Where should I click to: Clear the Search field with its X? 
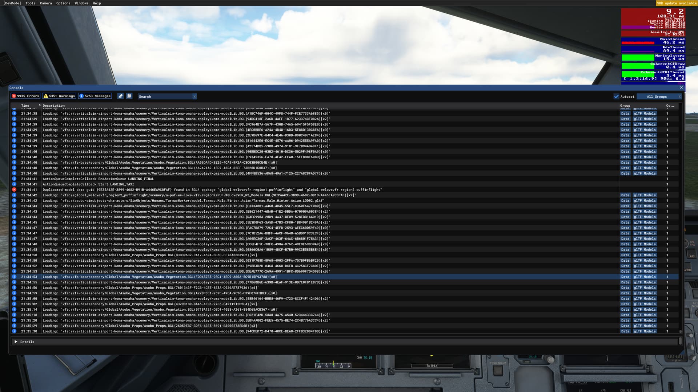(x=194, y=97)
